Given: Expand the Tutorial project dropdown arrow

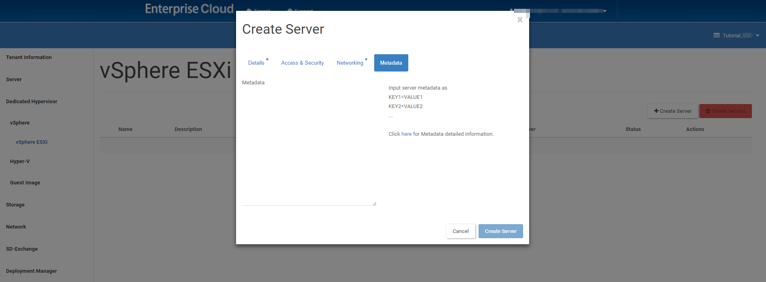Looking at the screenshot, I should click(758, 35).
